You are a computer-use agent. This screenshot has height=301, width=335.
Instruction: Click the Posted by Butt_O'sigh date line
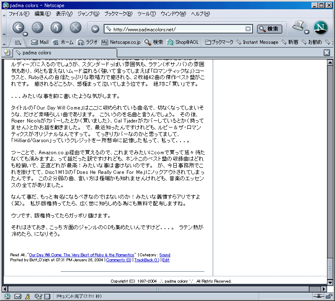point(57,260)
